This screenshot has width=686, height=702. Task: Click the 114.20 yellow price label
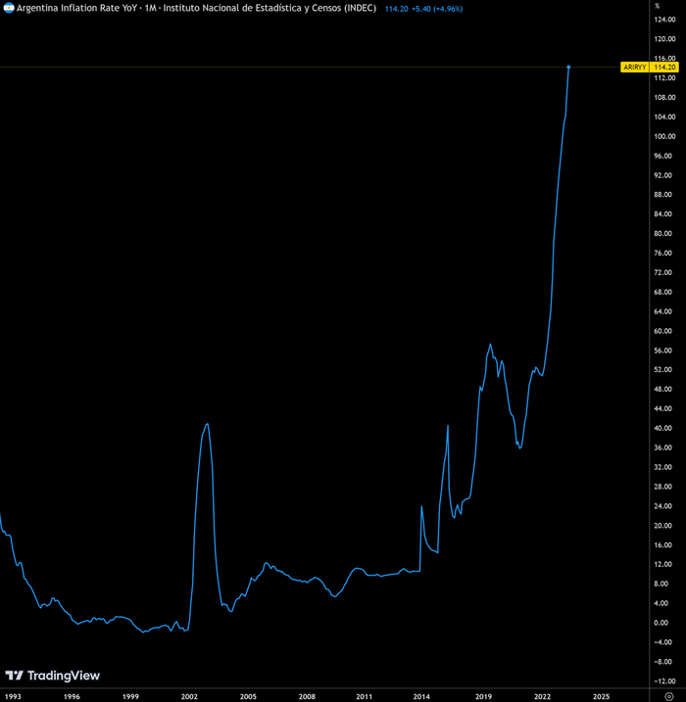coord(664,68)
